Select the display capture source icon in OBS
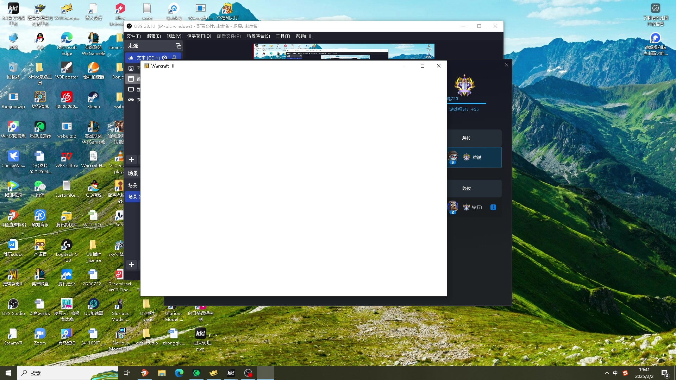This screenshot has width=676, height=380. [x=131, y=89]
